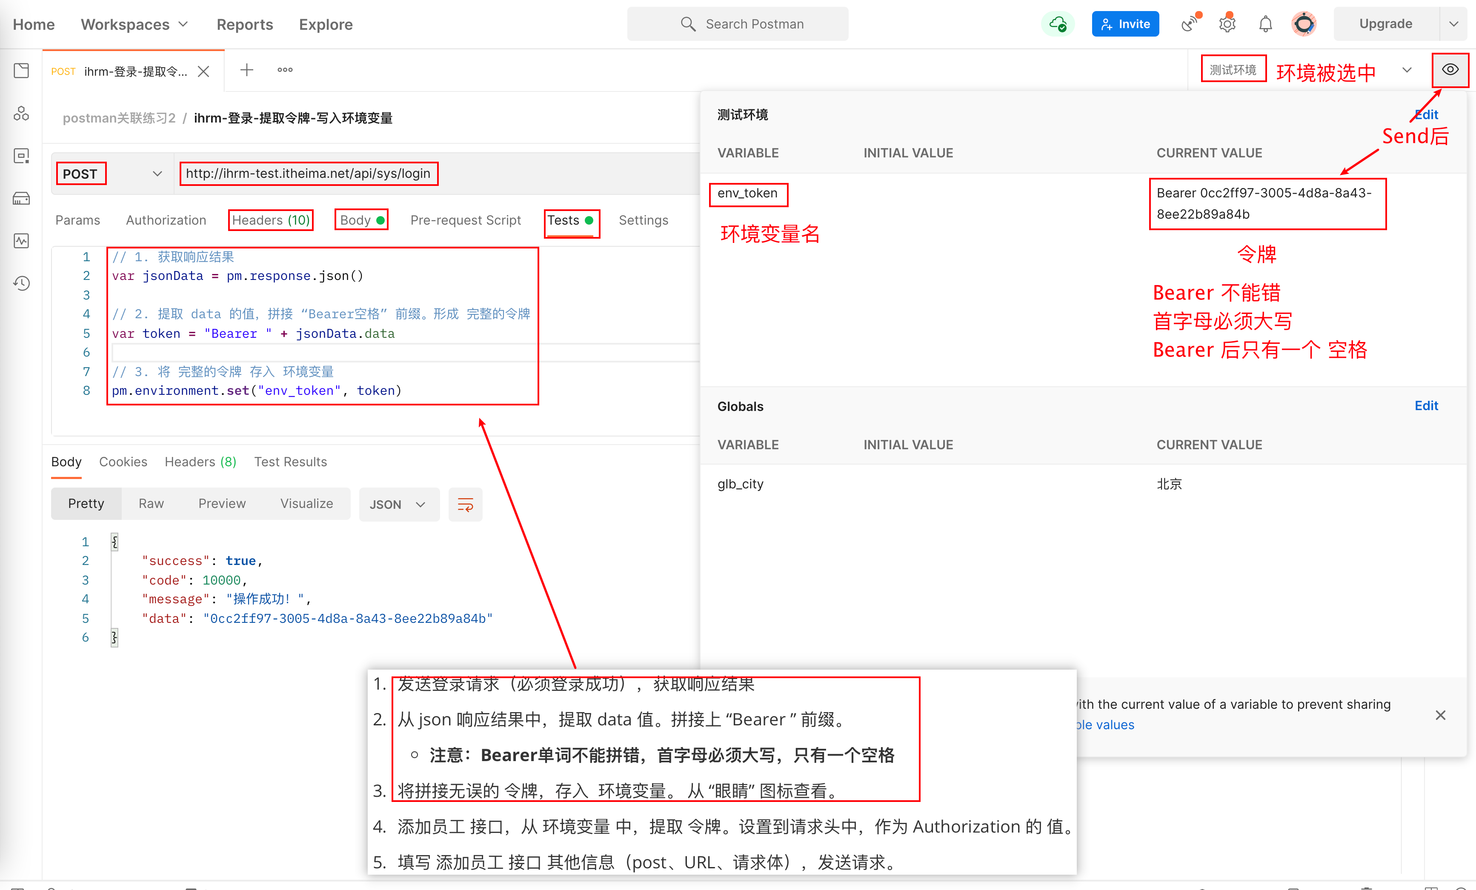
Task: Click the sync status cloud icon
Action: click(1058, 24)
